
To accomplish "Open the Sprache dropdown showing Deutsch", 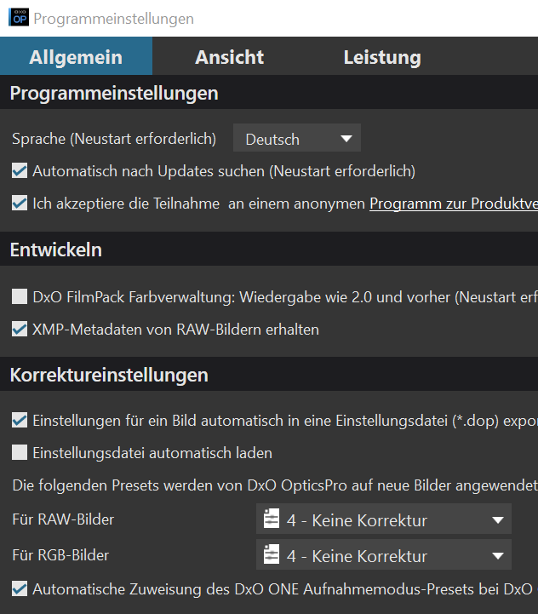I will pos(296,138).
